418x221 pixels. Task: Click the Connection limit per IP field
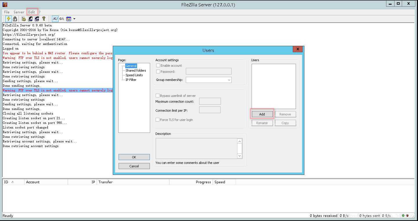210,110
